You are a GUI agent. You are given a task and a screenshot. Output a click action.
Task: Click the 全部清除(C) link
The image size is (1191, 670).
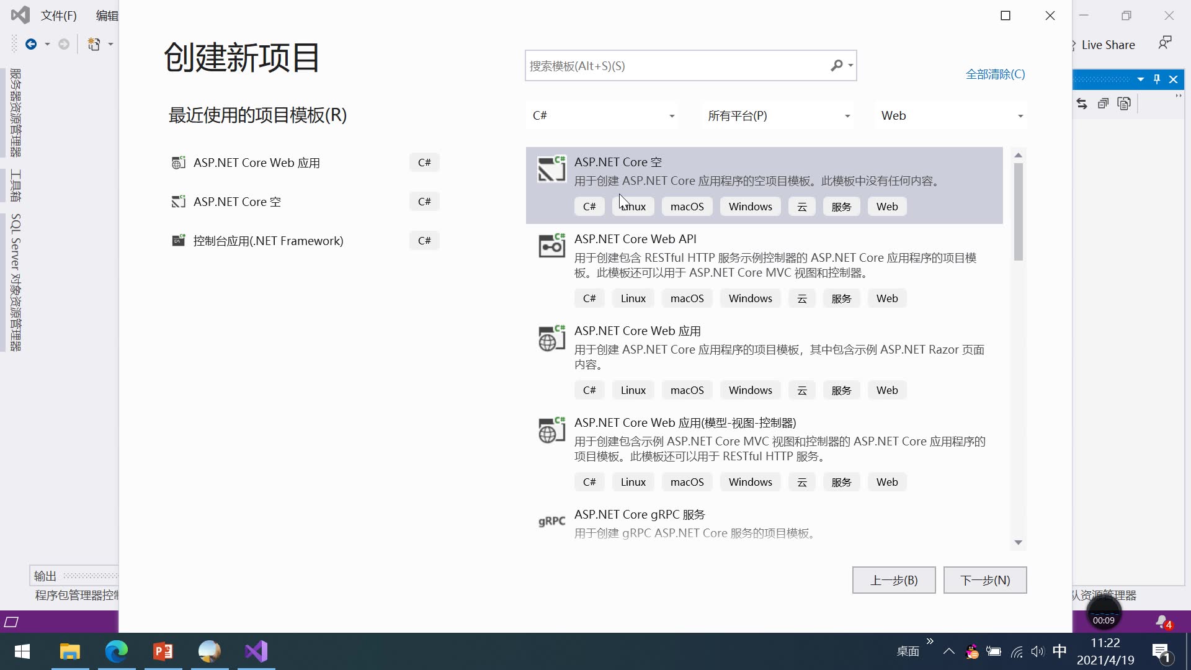click(x=995, y=74)
